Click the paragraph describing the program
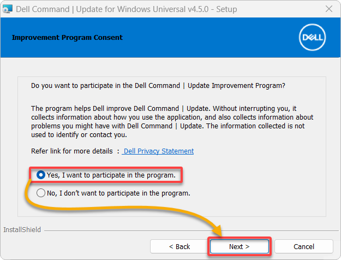Screen dimensions: 341x260 172,117
